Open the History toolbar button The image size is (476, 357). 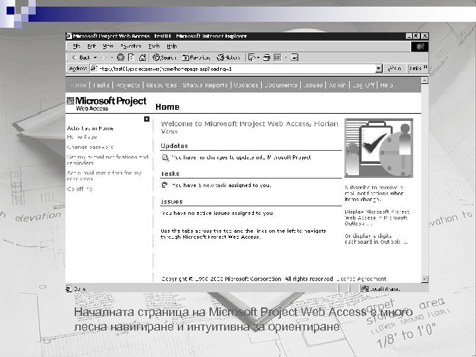click(x=228, y=58)
